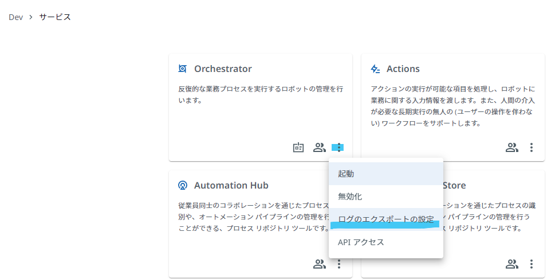The height and width of the screenshot is (280, 551).
Task: Click the Automation Hub description text
Action: 253,217
